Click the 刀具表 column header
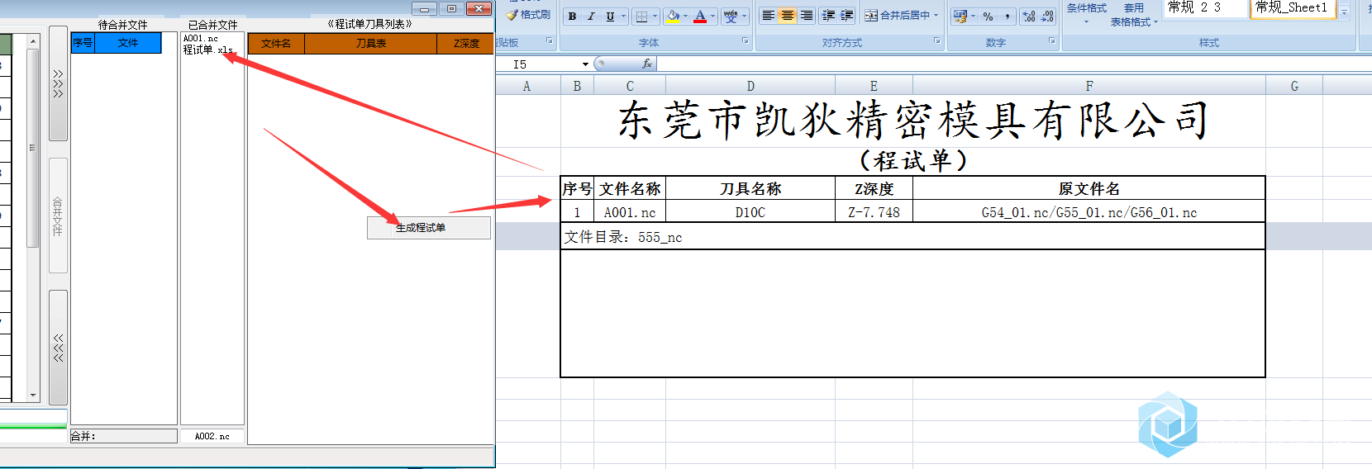 tap(371, 44)
